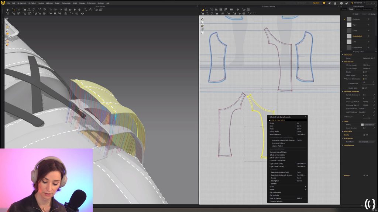
Task: Toggle the Curved Side Geometry checkbox
Action: (364, 79)
